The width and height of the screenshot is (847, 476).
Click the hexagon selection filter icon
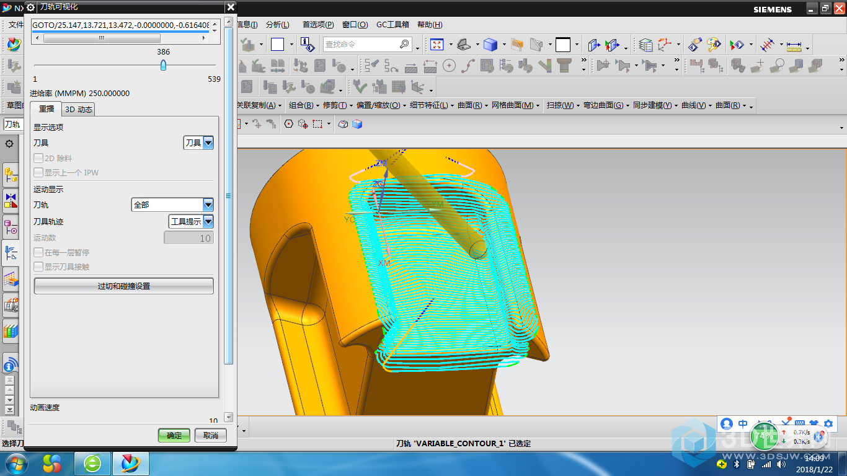coord(288,124)
